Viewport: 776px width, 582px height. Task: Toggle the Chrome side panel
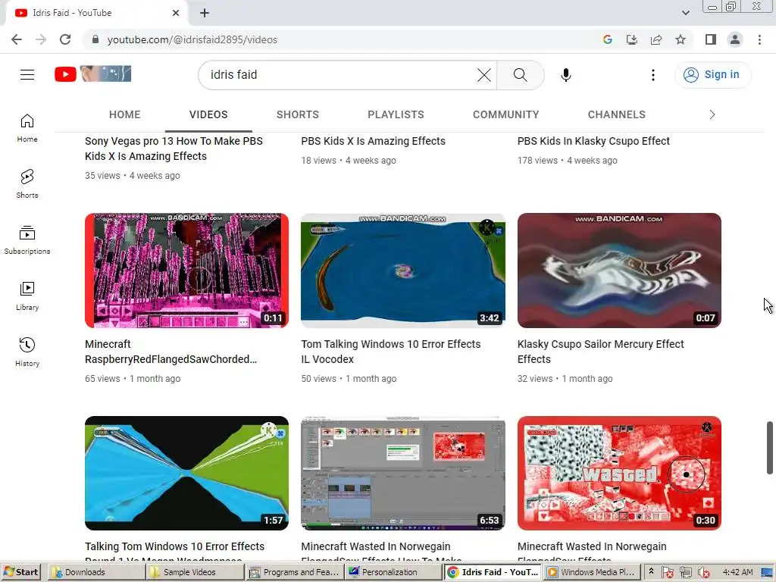pos(711,39)
